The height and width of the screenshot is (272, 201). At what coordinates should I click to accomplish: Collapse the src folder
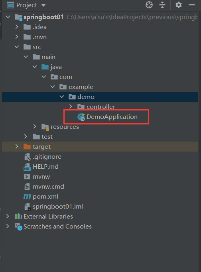17,47
